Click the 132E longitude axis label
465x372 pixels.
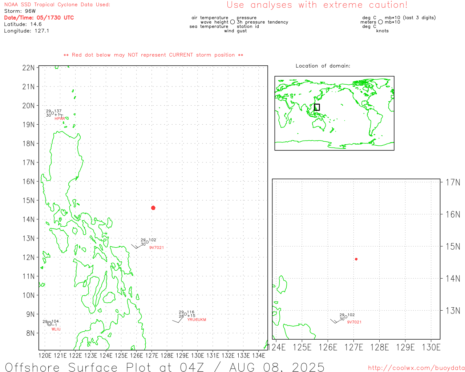pos(228,355)
